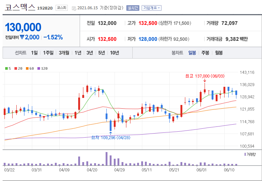262x181 pixels.
Task: Click the orange 60-day moving average swatch
Action: point(27,68)
